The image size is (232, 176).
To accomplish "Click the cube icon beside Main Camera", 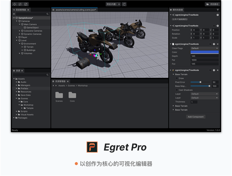I will [x=22, y=24].
